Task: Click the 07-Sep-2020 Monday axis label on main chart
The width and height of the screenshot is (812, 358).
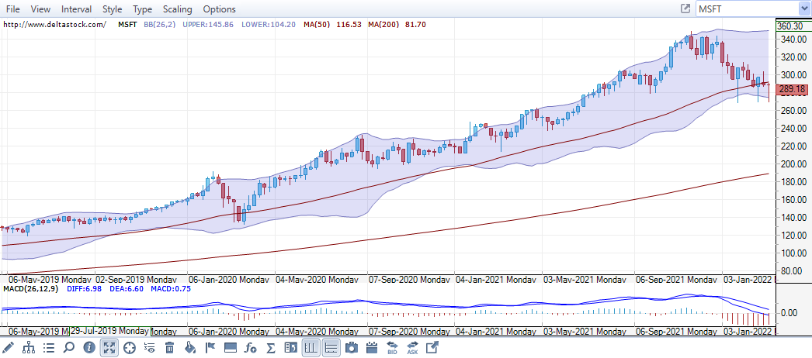Action: [408, 280]
